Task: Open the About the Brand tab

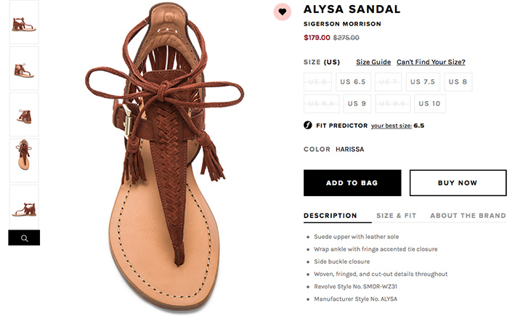Action: coord(468,216)
